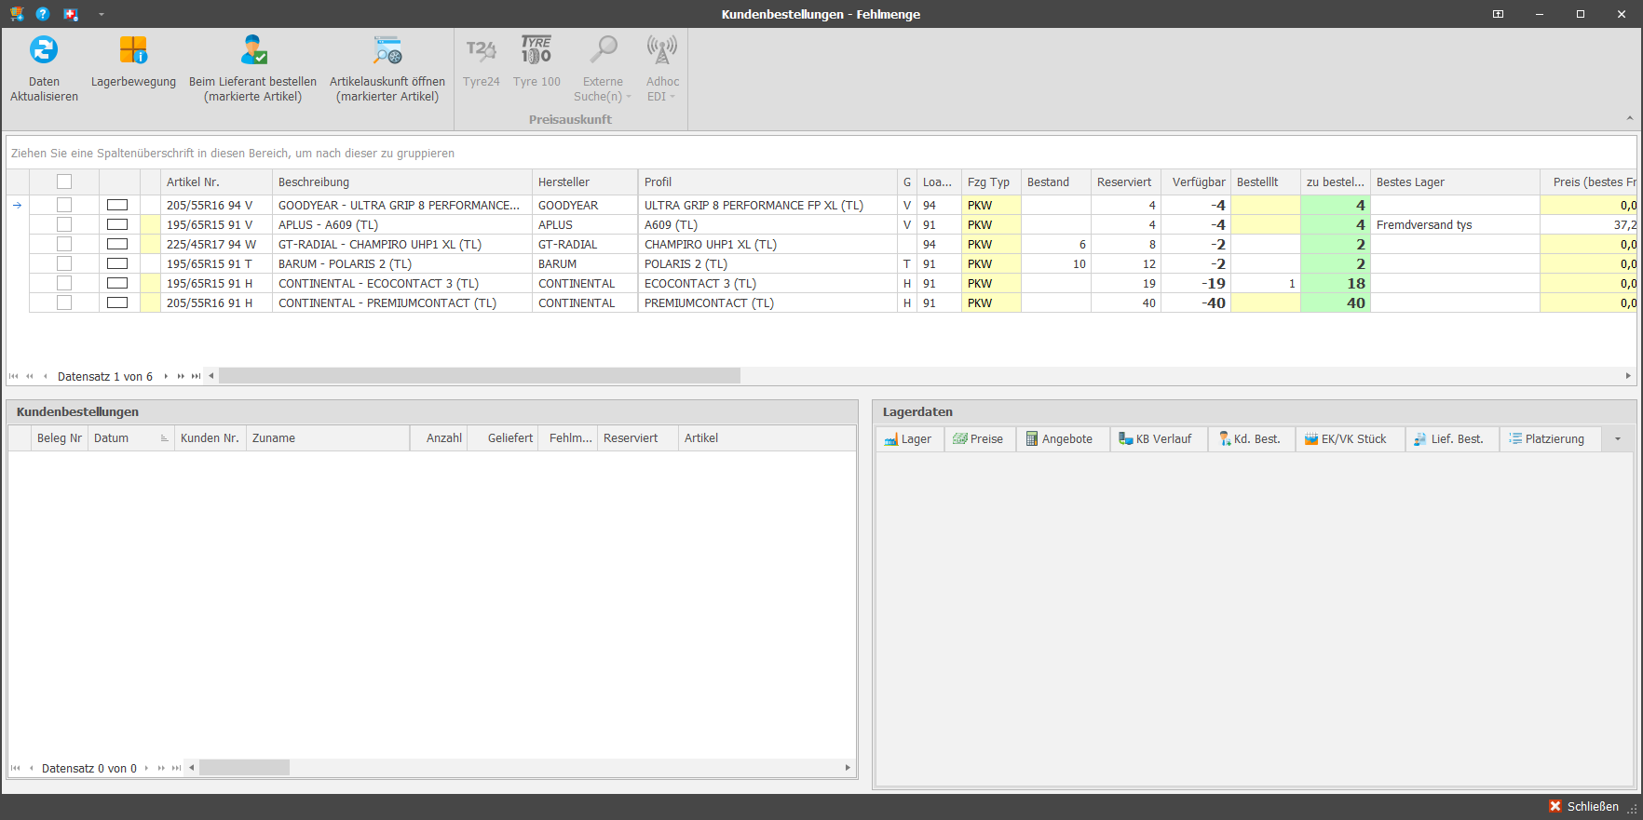Image resolution: width=1643 pixels, height=820 pixels.
Task: Go to last record in article grid navigator
Action: coord(196,376)
